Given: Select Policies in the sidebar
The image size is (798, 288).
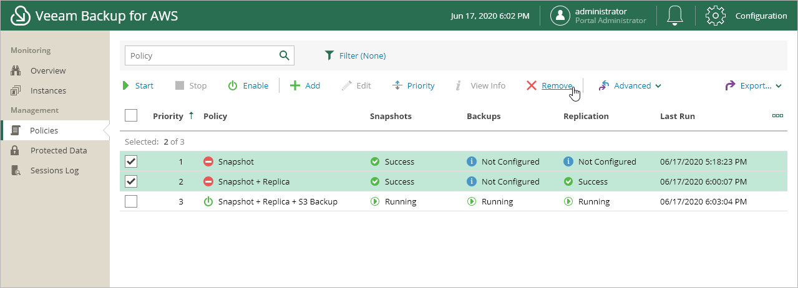Looking at the screenshot, I should (44, 130).
